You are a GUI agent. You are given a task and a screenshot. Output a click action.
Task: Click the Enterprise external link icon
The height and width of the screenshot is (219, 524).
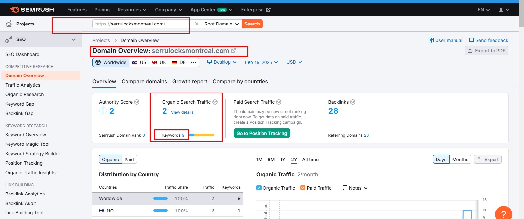pos(268,10)
